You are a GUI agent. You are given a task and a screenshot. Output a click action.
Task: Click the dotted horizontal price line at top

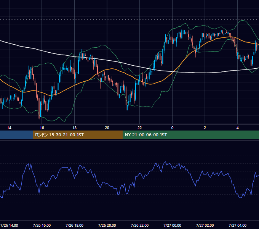click(129, 19)
